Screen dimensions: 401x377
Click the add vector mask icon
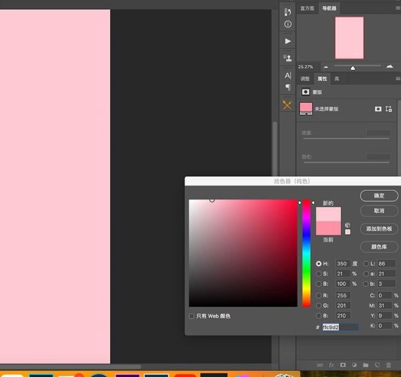click(x=389, y=109)
